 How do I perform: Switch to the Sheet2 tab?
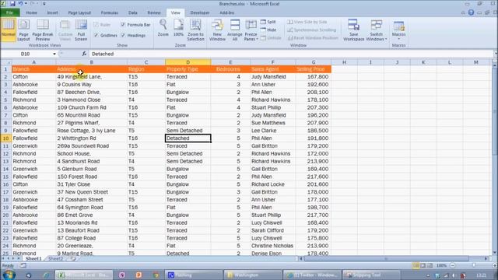[x=55, y=259]
